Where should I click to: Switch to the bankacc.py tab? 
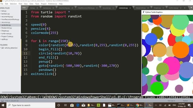[47, 8]
